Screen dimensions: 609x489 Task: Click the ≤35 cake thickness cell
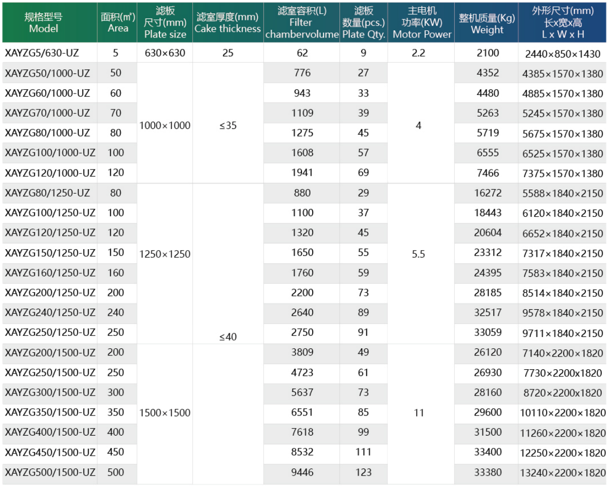coord(228,125)
